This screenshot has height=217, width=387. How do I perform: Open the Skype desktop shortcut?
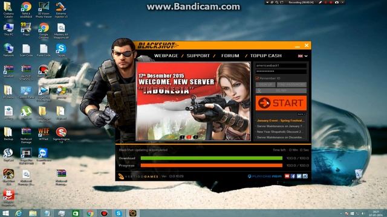tap(61, 50)
